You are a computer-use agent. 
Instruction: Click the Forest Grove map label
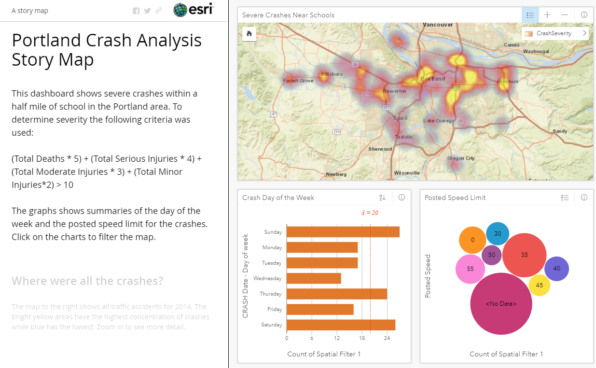point(298,81)
